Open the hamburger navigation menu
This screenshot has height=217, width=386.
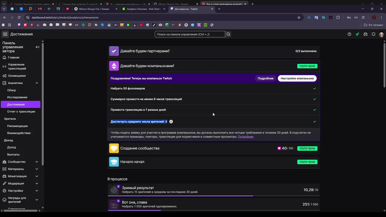pos(5,34)
